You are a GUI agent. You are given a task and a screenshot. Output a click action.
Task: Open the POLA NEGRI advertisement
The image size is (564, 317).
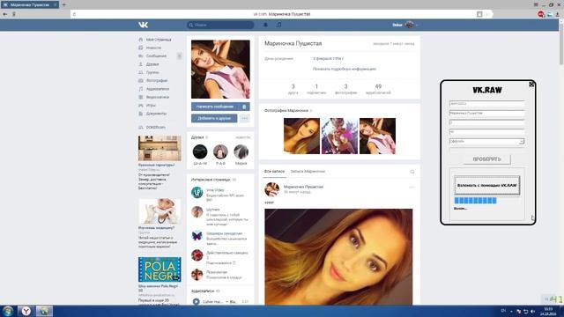tap(160, 269)
